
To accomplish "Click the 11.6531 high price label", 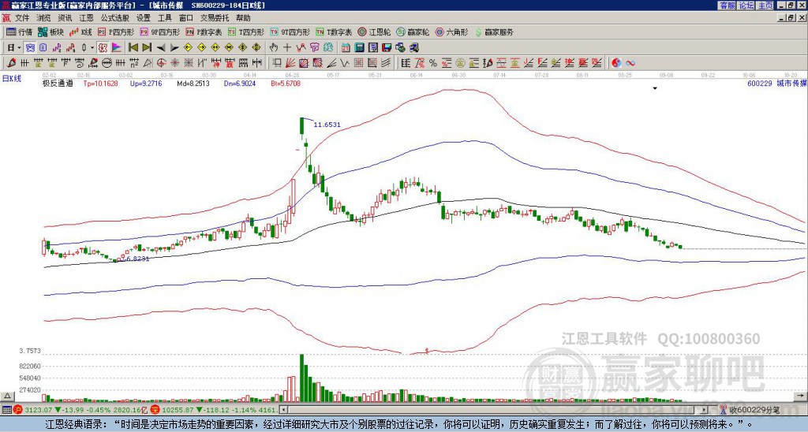I will click(x=327, y=125).
